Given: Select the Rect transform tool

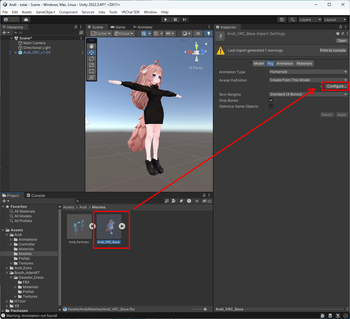Looking at the screenshot, I should (x=91, y=71).
